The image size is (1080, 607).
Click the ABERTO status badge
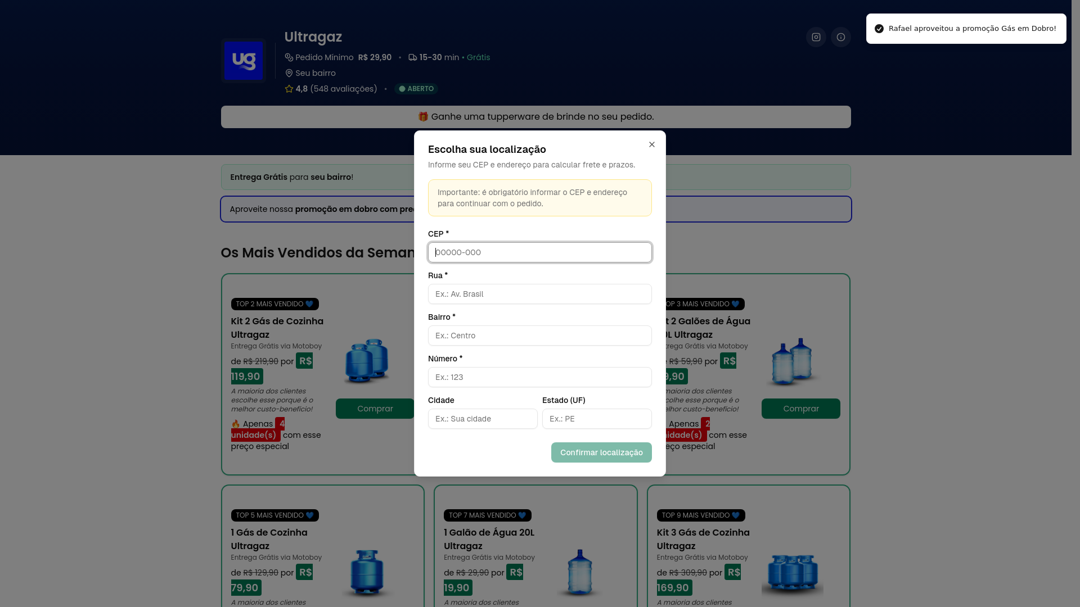point(416,89)
